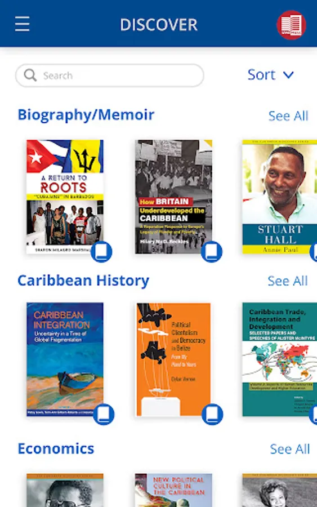Viewport: 317px width, 507px height.
Task: Click the Sort chevron arrow
Action: click(x=288, y=75)
